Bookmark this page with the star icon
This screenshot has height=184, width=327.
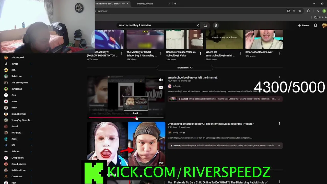click(x=300, y=11)
